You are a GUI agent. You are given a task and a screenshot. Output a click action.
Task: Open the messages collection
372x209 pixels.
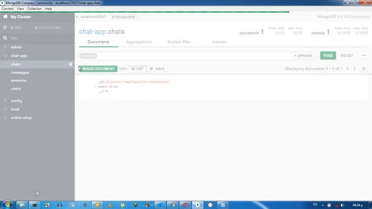click(x=20, y=73)
